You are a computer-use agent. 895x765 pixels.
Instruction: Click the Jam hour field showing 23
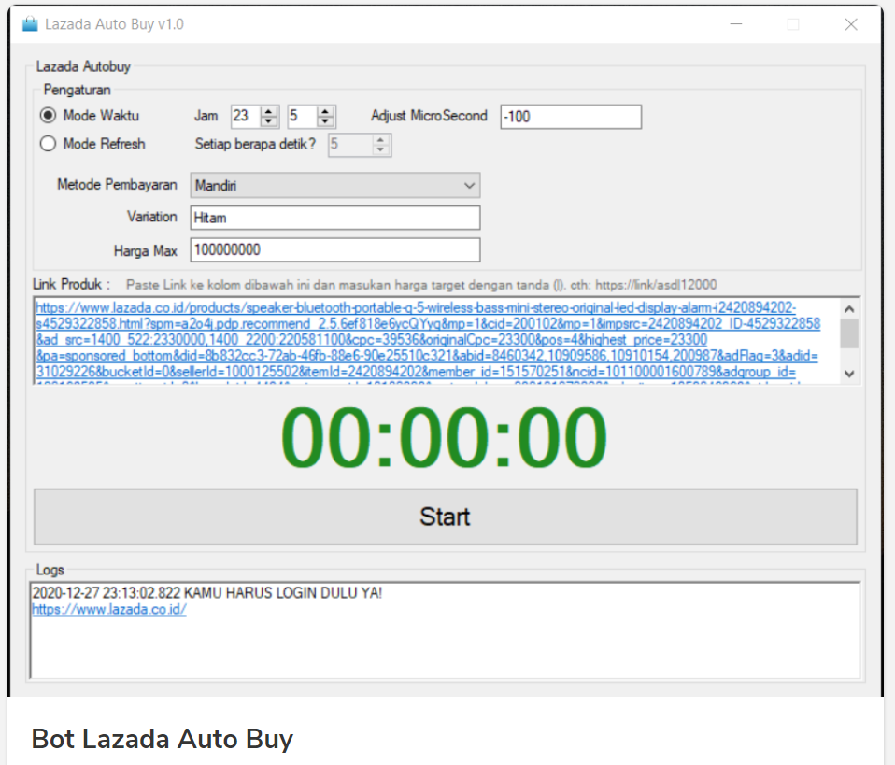(x=246, y=117)
